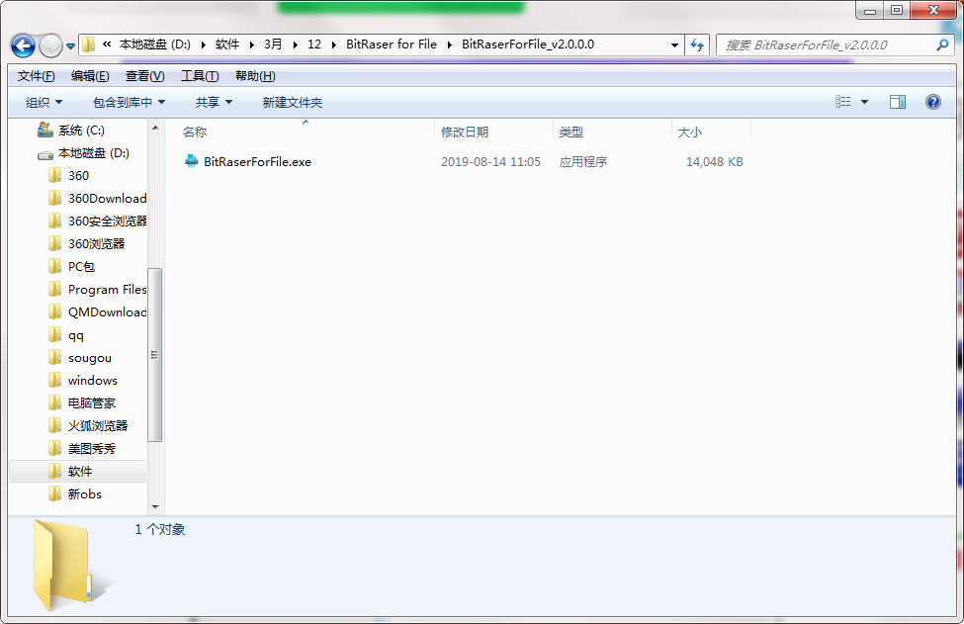Image resolution: width=964 pixels, height=624 pixels.
Task: Click the BitRaser for File breadcrumb
Action: (392, 45)
